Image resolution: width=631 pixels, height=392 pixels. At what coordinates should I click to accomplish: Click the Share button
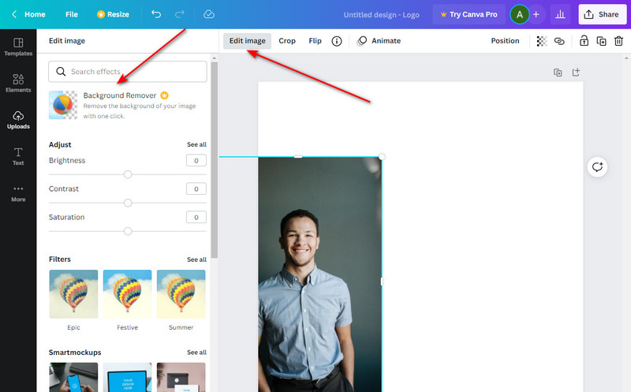point(601,14)
